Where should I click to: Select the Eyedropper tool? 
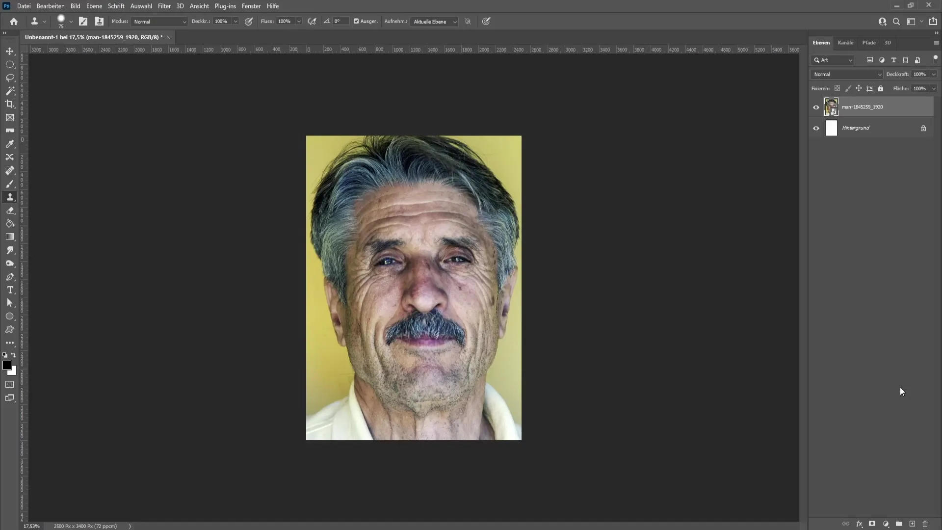pos(10,144)
